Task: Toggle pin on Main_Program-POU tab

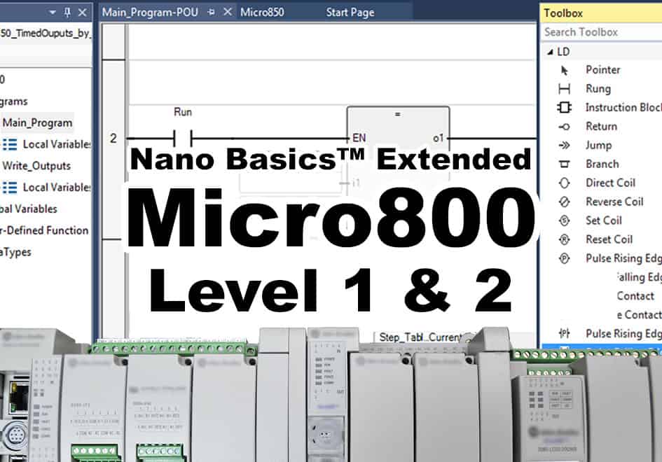Action: (211, 13)
